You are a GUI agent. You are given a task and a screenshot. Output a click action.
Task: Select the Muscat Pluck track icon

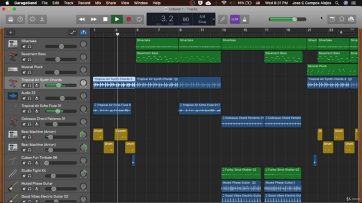click(12, 70)
